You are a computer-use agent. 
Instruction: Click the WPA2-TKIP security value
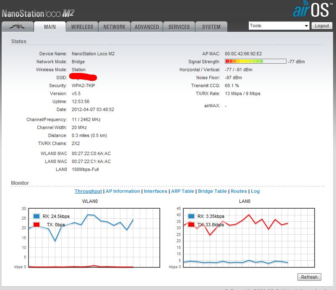83,85
